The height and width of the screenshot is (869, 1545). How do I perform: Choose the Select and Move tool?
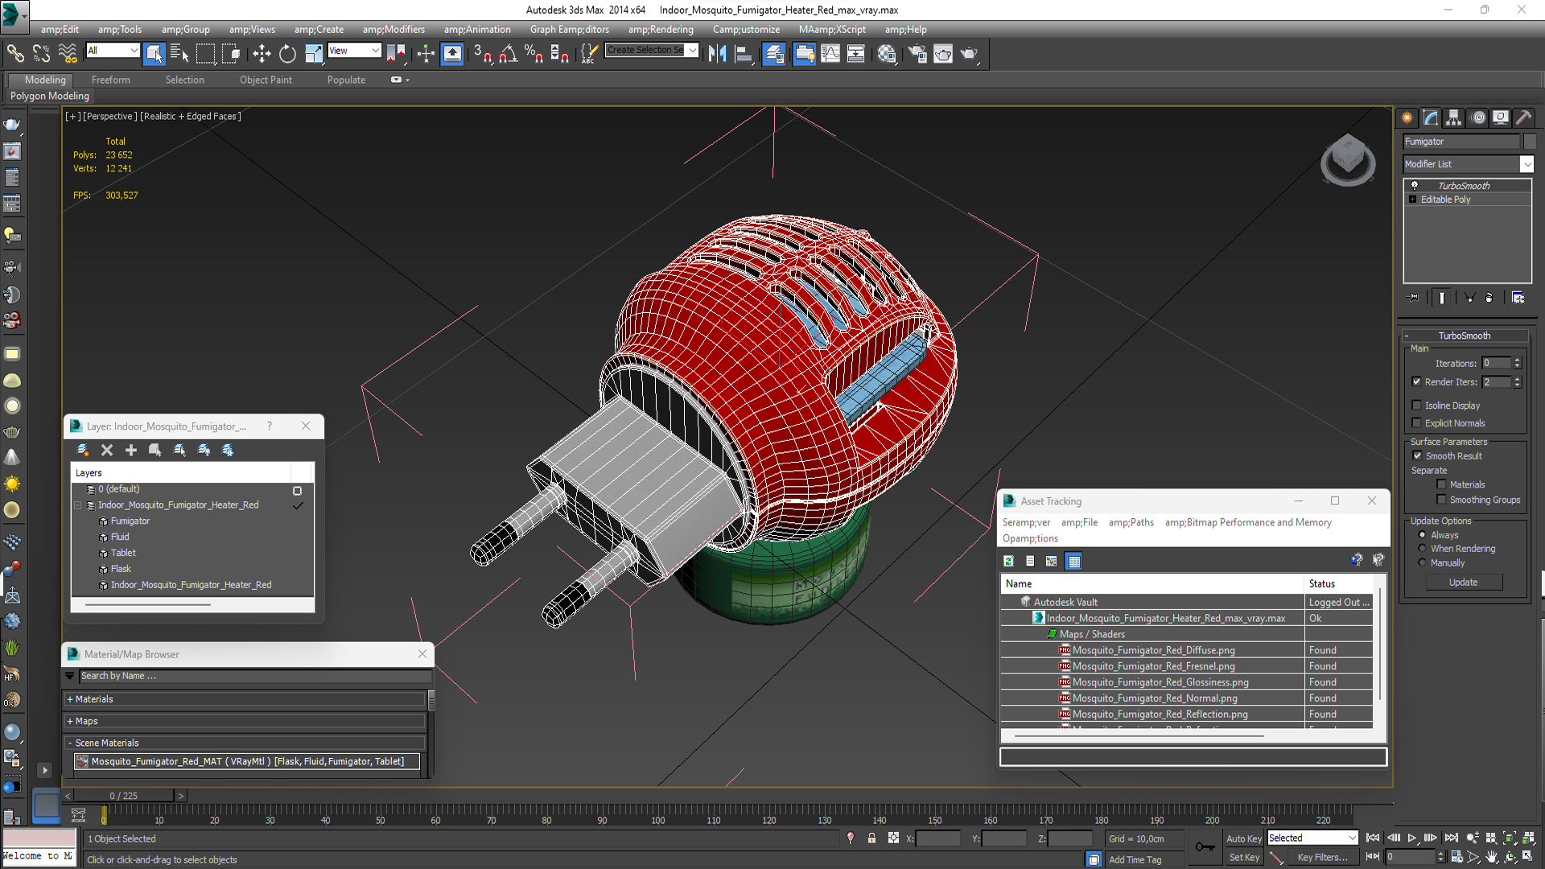coord(262,53)
